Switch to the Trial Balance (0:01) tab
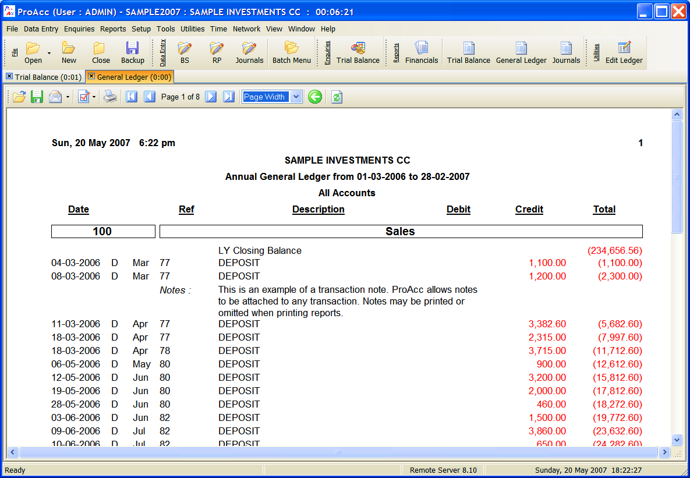The width and height of the screenshot is (690, 478). tap(48, 77)
